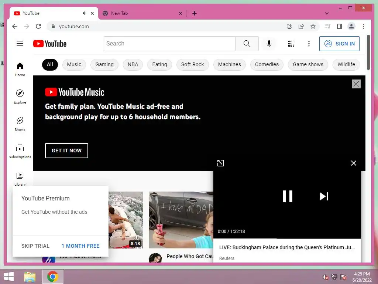
Task: Click the YouTube search input field
Action: point(169,44)
